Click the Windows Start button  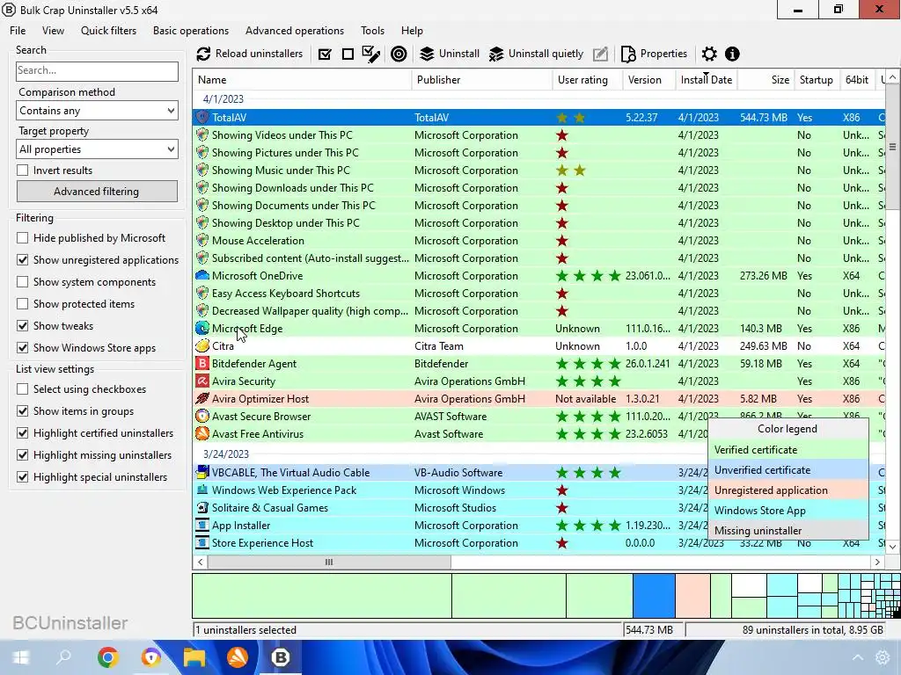pyautogui.click(x=21, y=657)
